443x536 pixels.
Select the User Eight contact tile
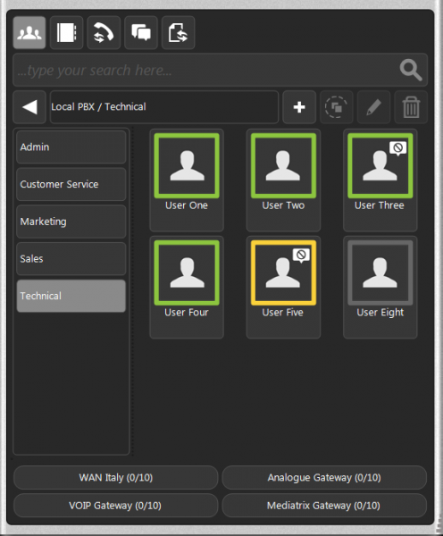(x=380, y=287)
